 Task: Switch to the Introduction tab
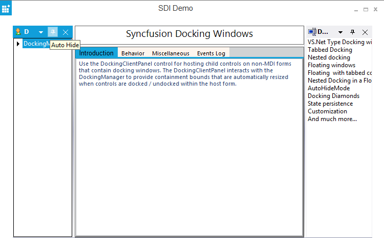pyautogui.click(x=96, y=53)
